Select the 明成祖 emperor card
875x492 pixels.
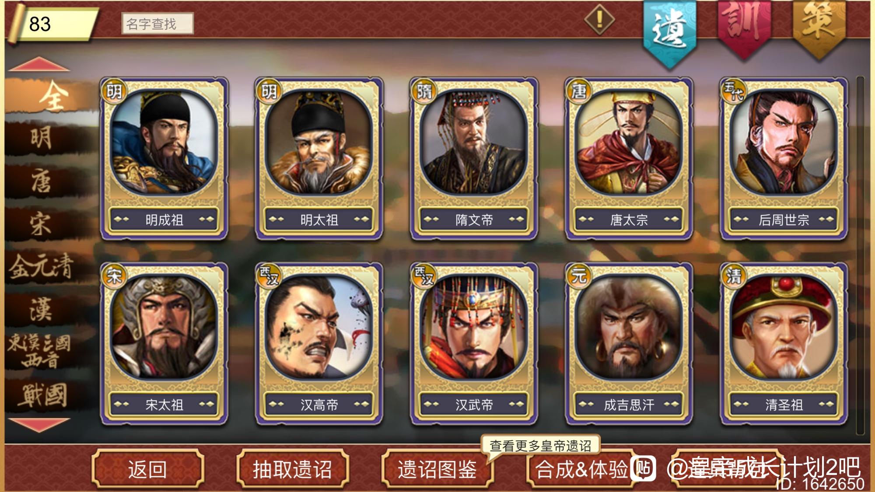[164, 159]
